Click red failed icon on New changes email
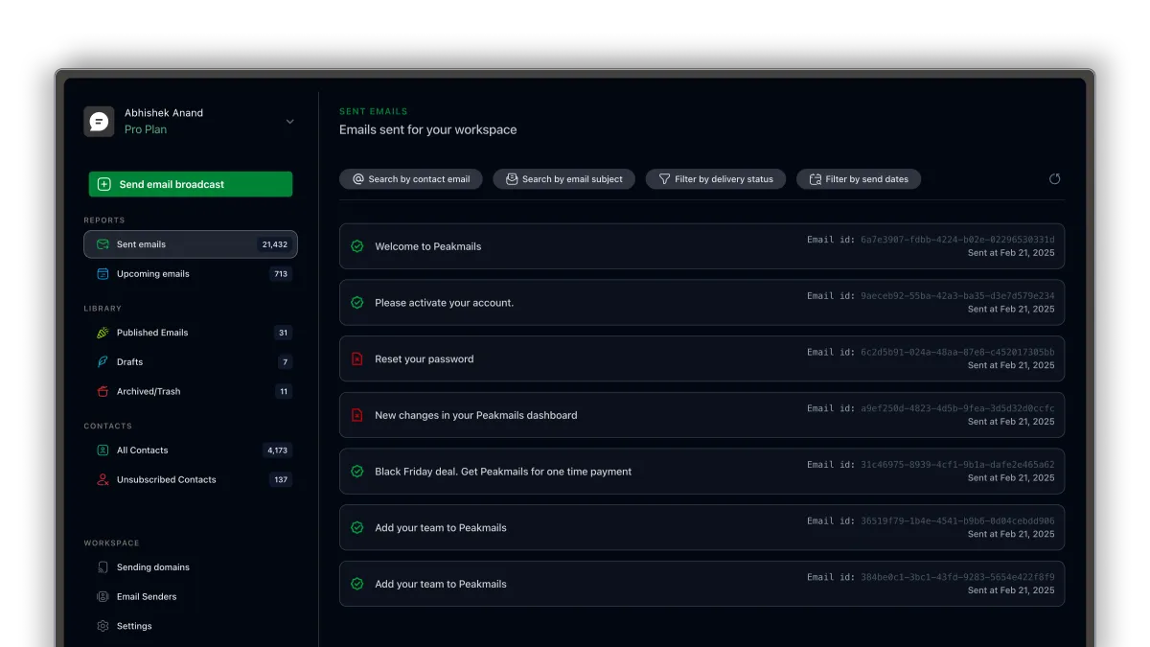Image resolution: width=1150 pixels, height=647 pixels. coord(357,415)
